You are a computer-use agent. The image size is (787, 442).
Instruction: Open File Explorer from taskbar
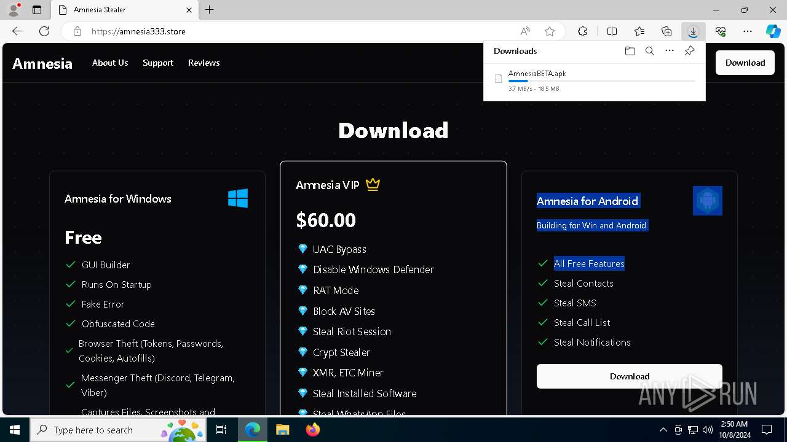(x=282, y=430)
